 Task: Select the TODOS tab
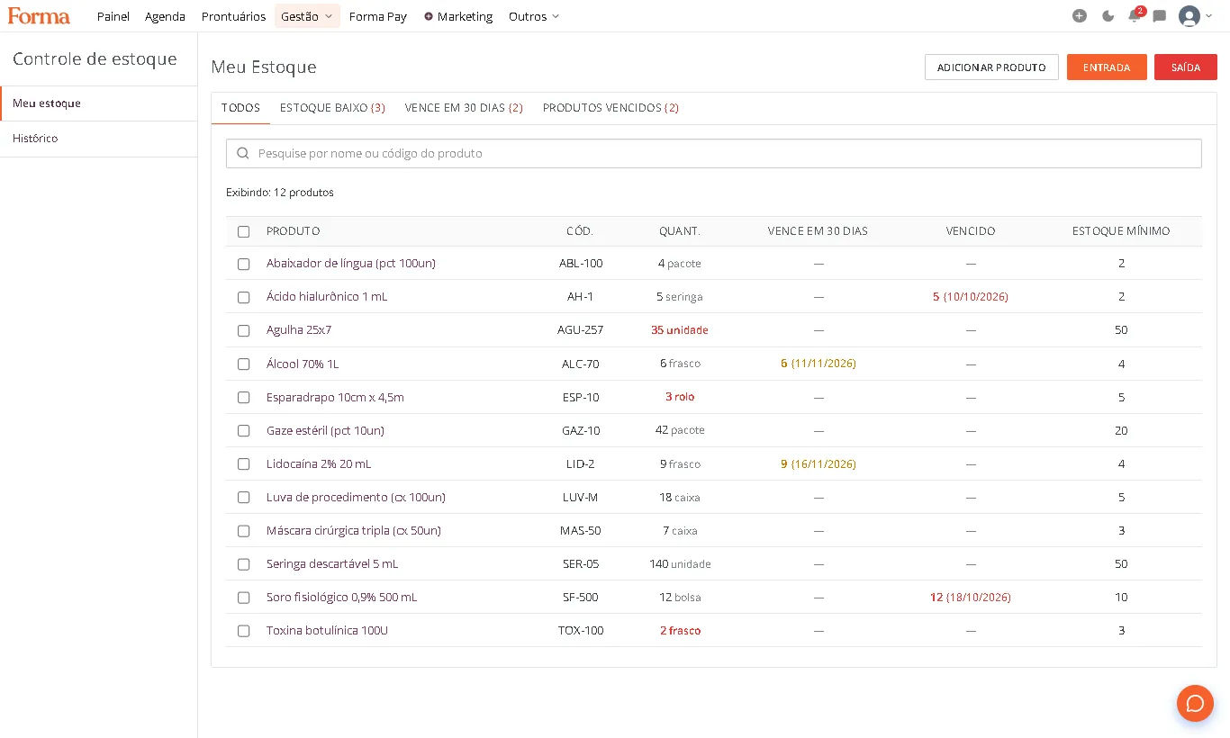[x=240, y=108]
